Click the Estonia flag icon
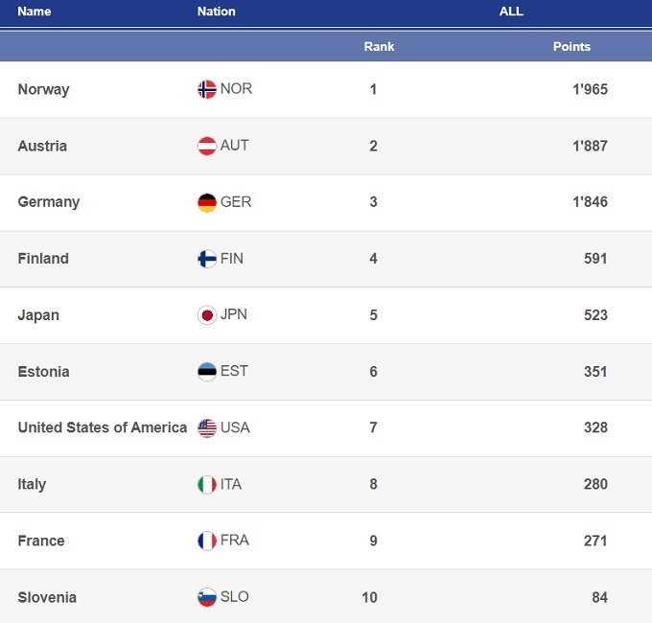The image size is (652, 623). pyautogui.click(x=207, y=372)
